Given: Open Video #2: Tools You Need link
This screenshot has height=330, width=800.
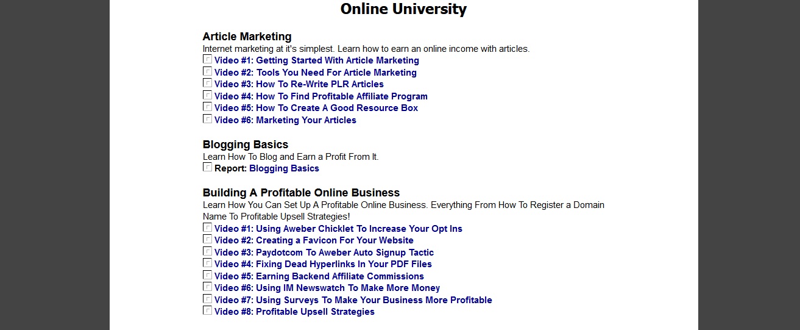Looking at the screenshot, I should 316,73.
